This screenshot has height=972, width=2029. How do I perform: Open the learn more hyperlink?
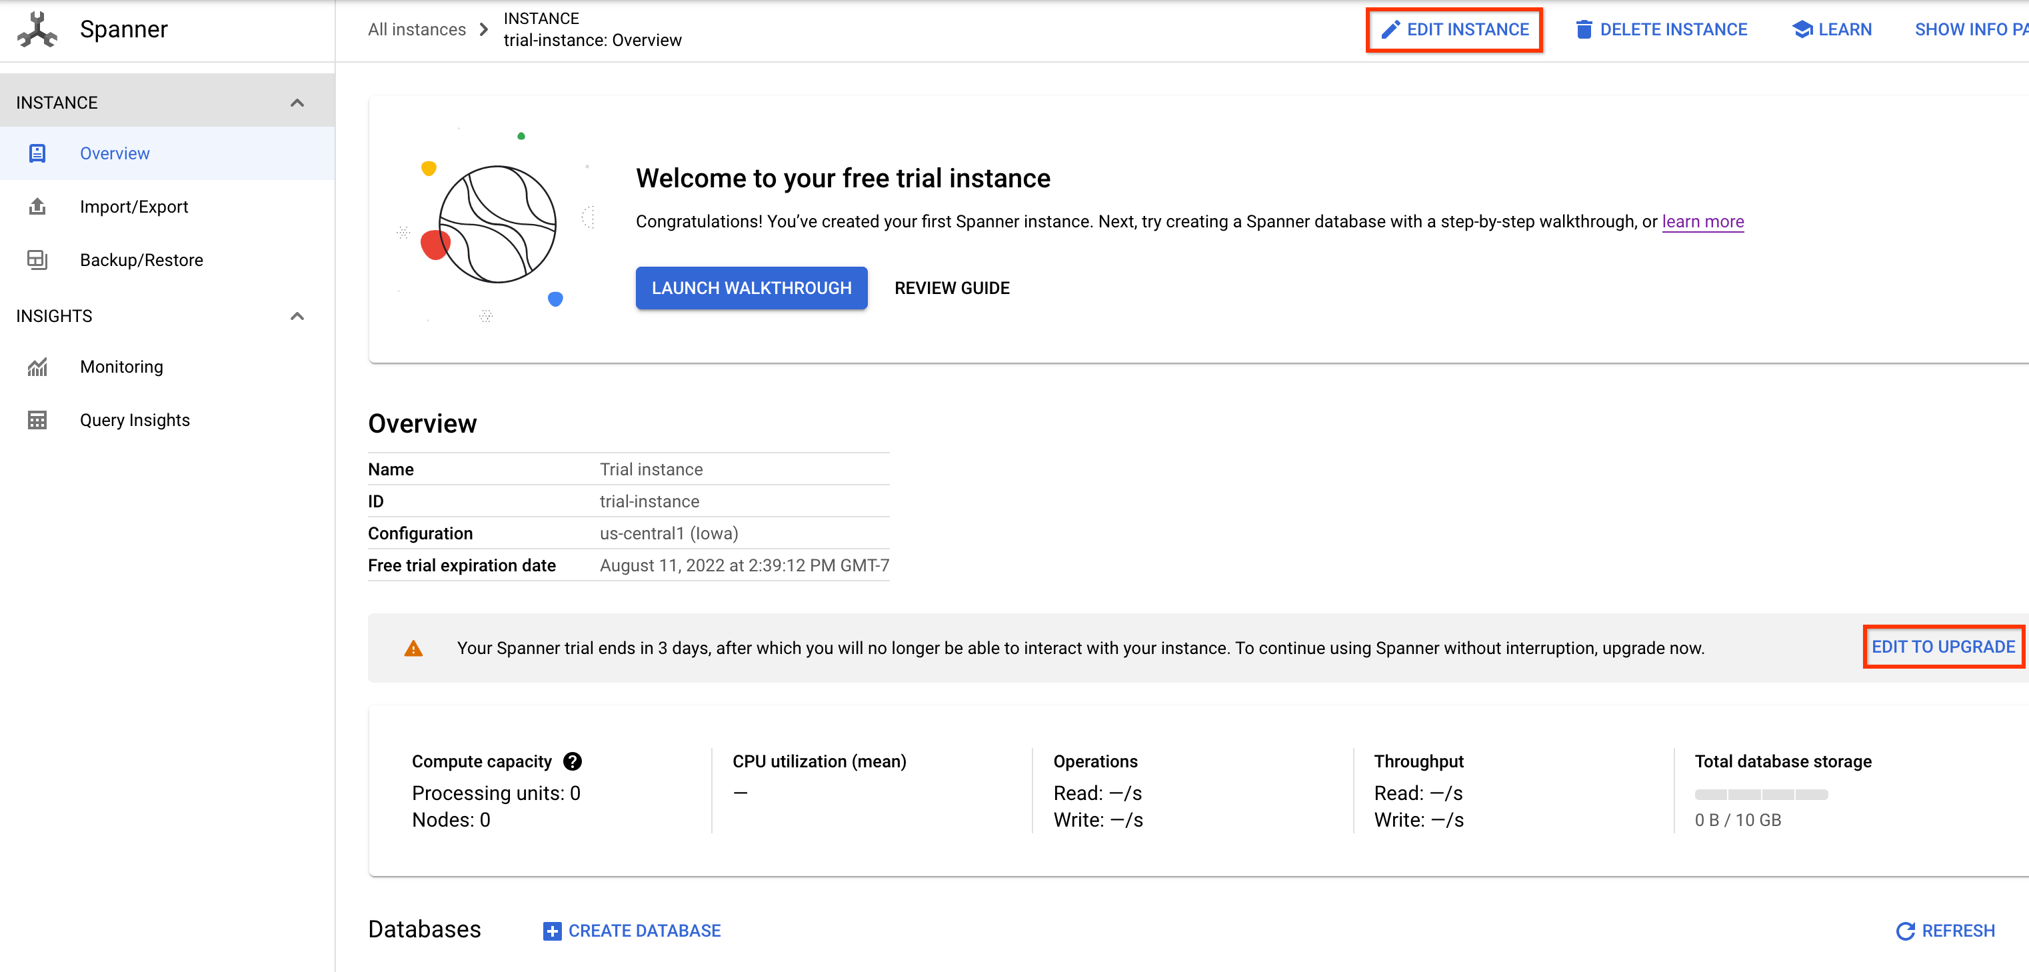(1704, 221)
